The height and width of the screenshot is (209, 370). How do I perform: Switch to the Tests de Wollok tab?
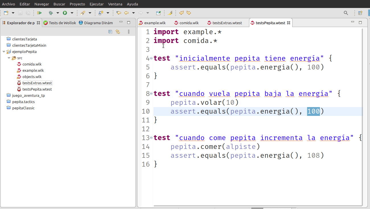click(x=60, y=23)
